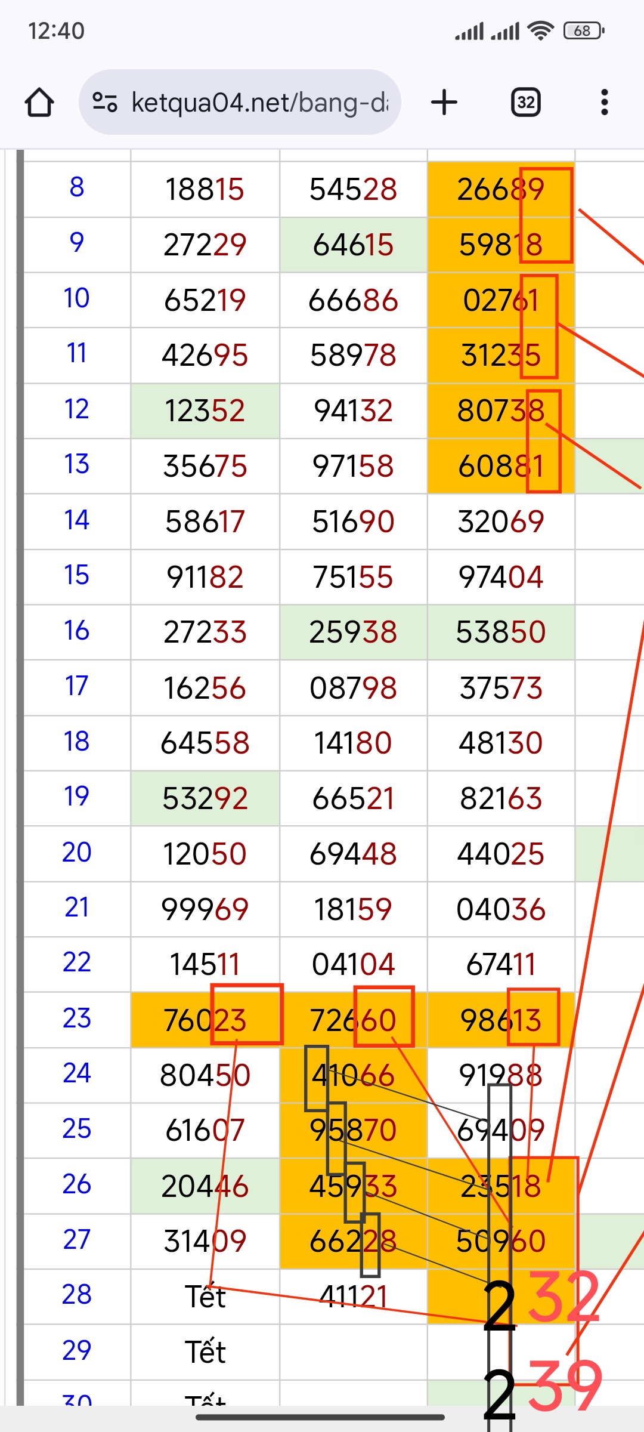Select cell 37573 in row 17

501,688
